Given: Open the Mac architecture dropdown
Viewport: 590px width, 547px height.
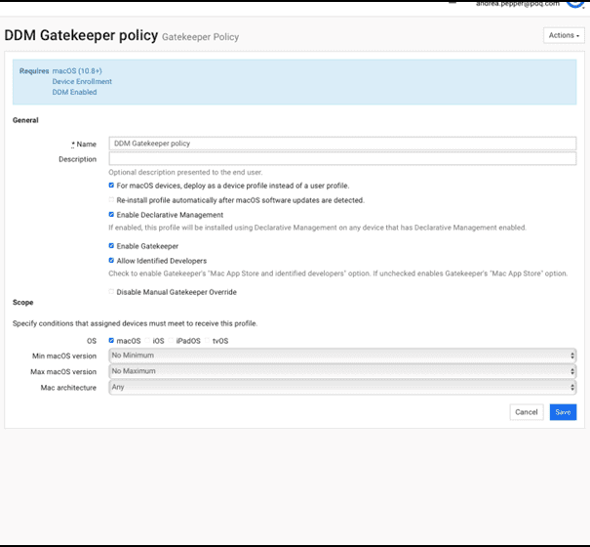Looking at the screenshot, I should pos(342,387).
